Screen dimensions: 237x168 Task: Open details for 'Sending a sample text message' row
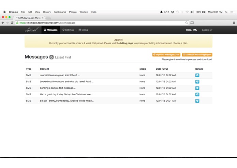point(197,88)
